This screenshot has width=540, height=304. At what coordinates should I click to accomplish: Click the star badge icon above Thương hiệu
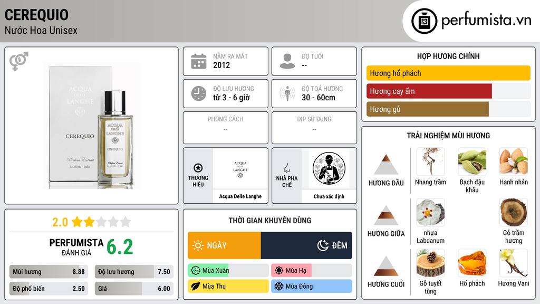point(198,168)
